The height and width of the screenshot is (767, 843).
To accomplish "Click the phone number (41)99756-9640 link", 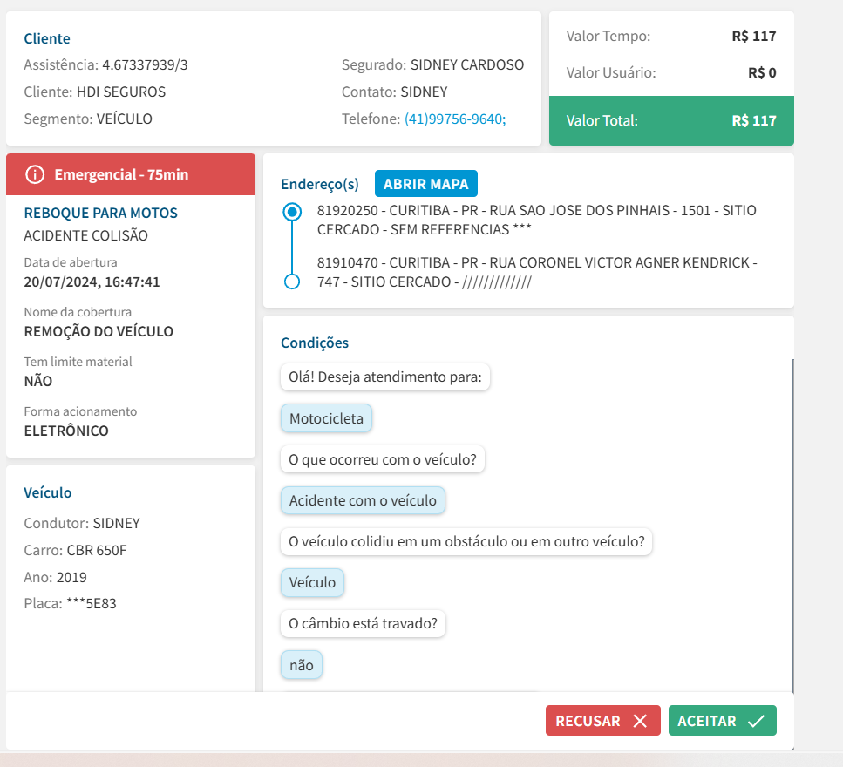I will click(x=455, y=119).
